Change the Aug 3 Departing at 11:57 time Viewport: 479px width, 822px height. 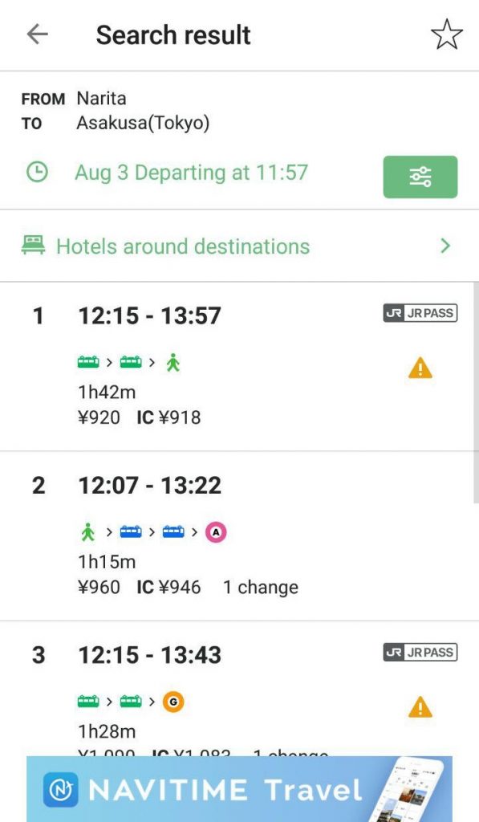click(191, 173)
